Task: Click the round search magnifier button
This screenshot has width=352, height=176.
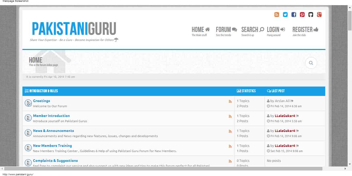Action: tap(311, 63)
